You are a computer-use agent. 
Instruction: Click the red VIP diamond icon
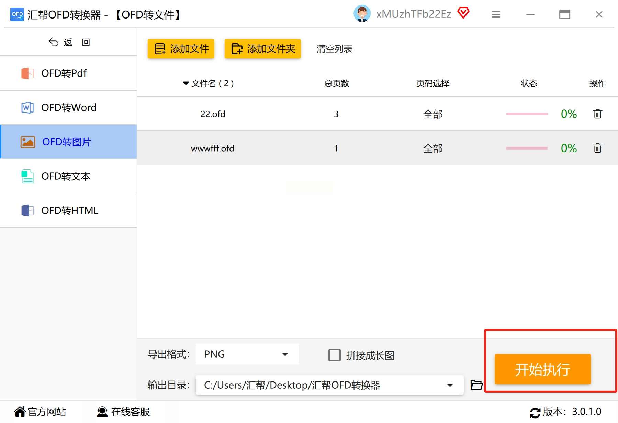point(463,13)
